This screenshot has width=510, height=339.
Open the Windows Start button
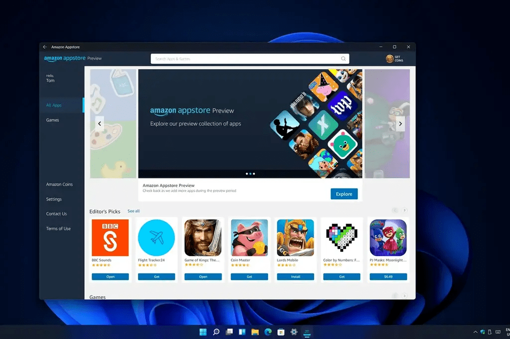click(x=203, y=332)
